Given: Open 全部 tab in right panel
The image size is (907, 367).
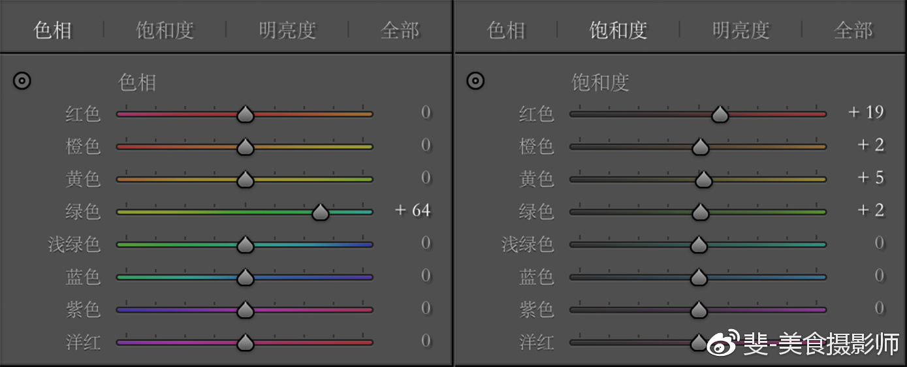Looking at the screenshot, I should point(853,30).
